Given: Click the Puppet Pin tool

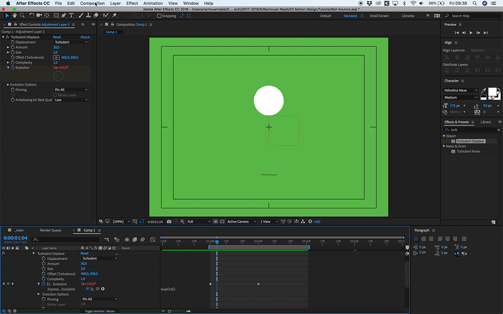Looking at the screenshot, I should click(x=114, y=16).
